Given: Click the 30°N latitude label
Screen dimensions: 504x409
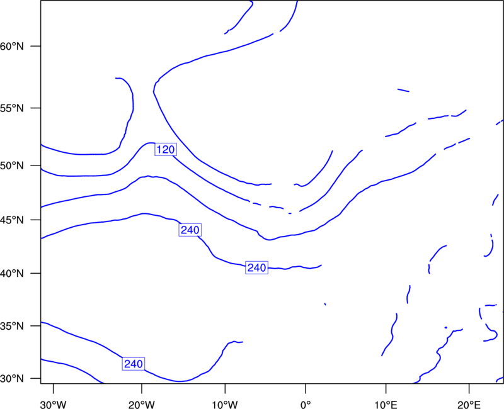Looking at the screenshot, I should tap(12, 379).
